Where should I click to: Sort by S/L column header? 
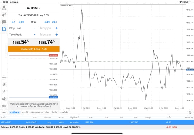[x=107, y=117]
